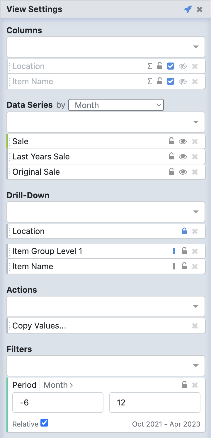Viewport: 211px width, 438px height.
Task: Unlock the Location drill-down level
Action: coord(184,231)
